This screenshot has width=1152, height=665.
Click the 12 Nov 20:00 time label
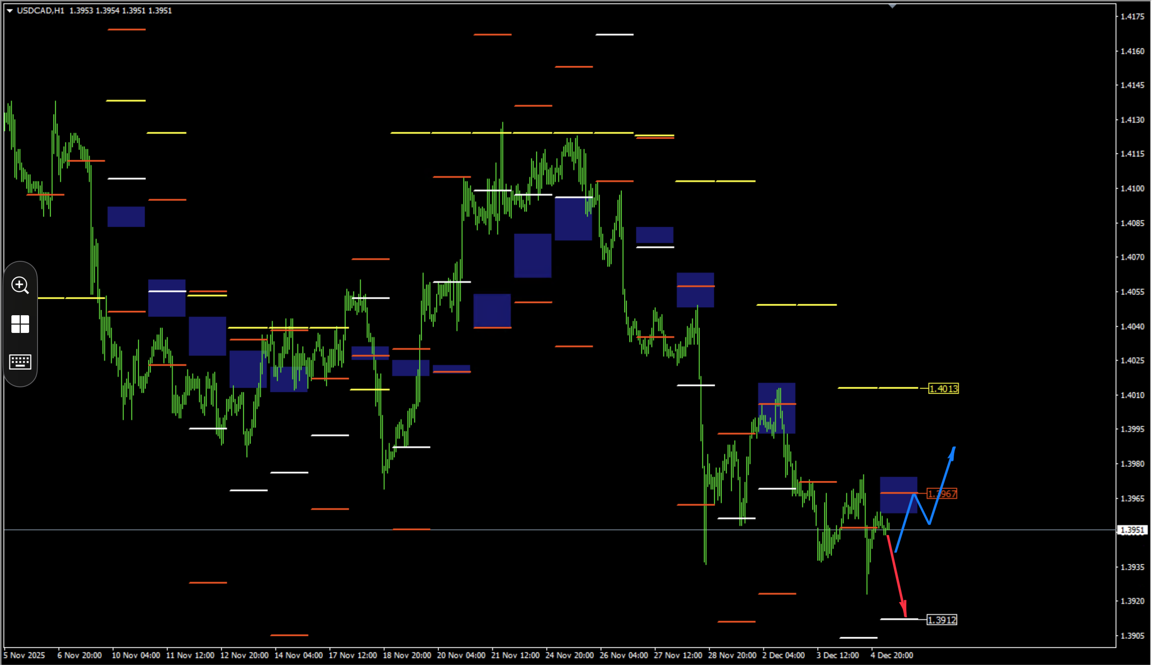(x=244, y=655)
